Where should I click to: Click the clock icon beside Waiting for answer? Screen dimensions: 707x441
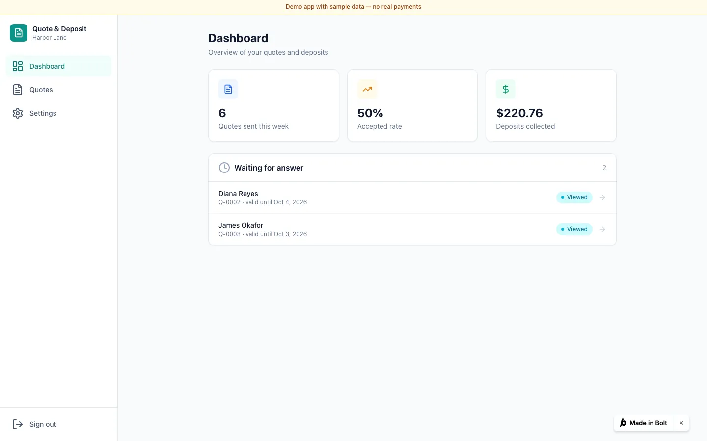[224, 168]
